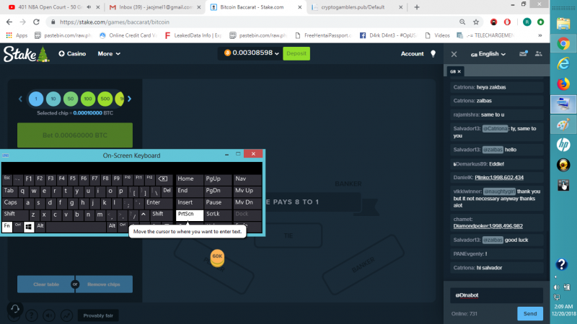
Task: Select the 1 value chip
Action: 36,99
